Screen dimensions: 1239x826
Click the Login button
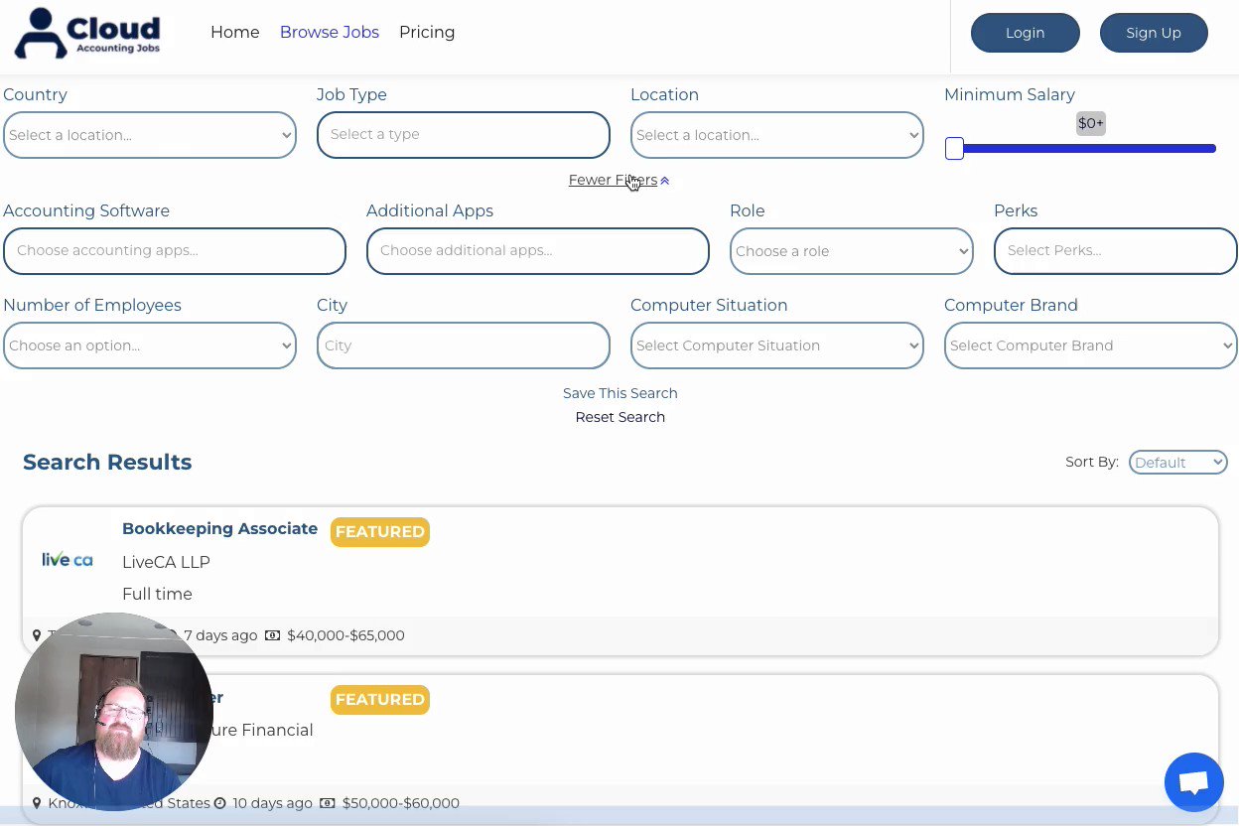click(x=1025, y=33)
